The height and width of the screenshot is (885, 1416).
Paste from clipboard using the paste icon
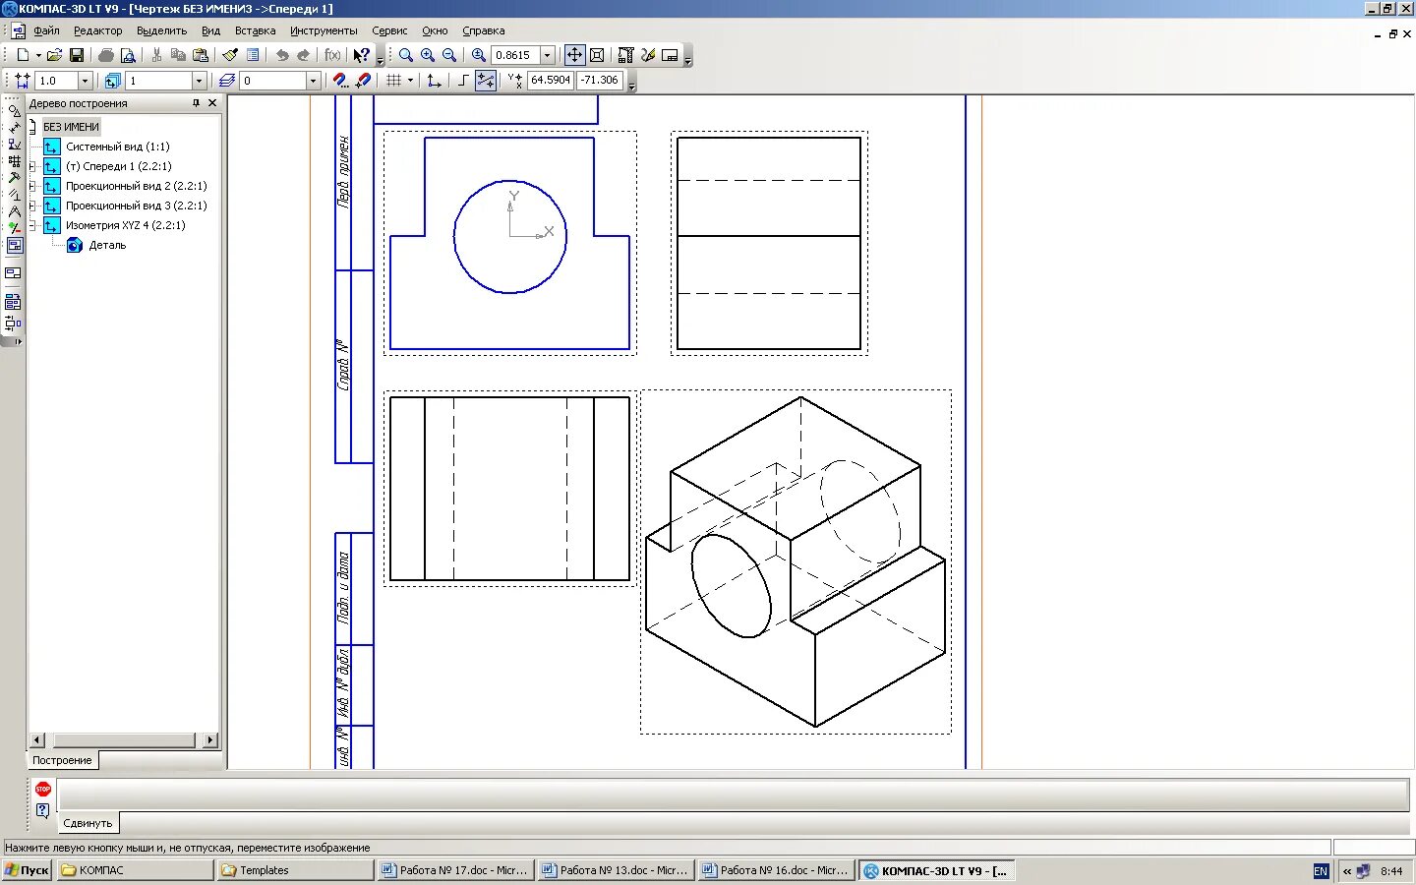coord(201,55)
